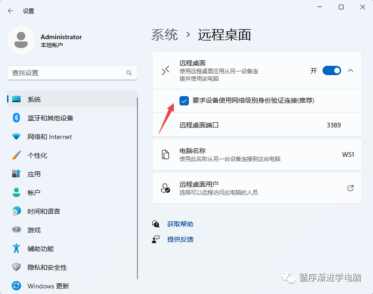Screen dimensions: 373x294
Task: Open 应用 settings
Action: click(72, 174)
